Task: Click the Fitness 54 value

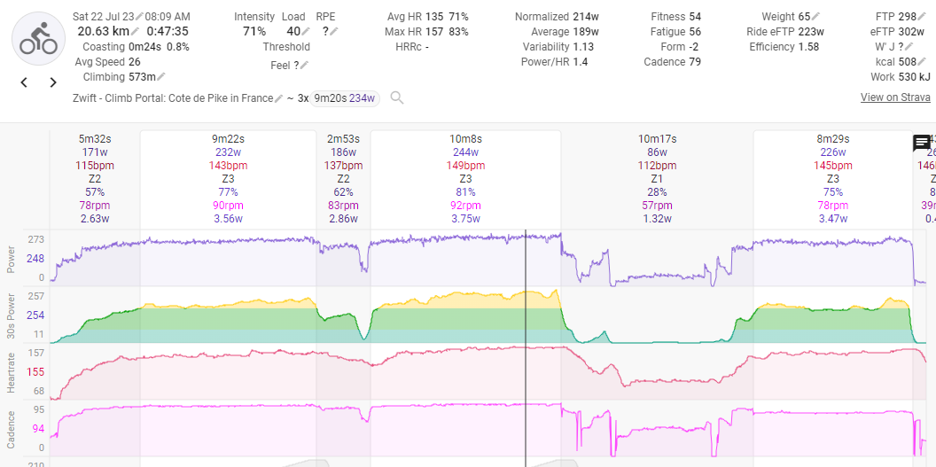Action: coord(695,17)
